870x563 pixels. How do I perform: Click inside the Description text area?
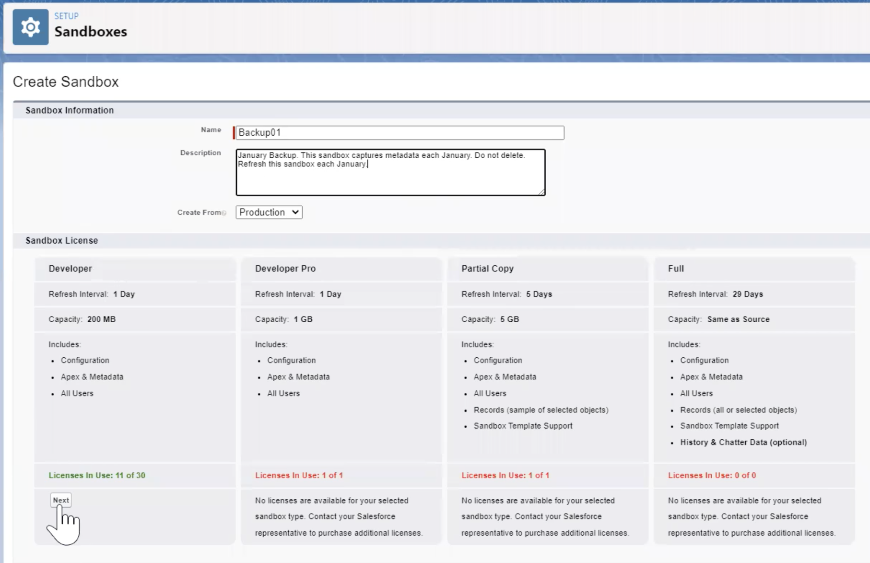(x=390, y=173)
